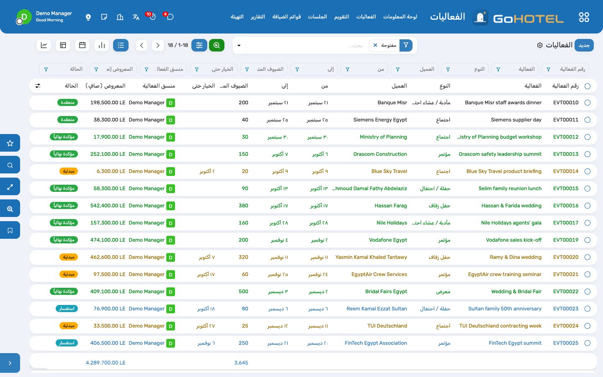Open activities clock icon with 10 badge

point(152,17)
